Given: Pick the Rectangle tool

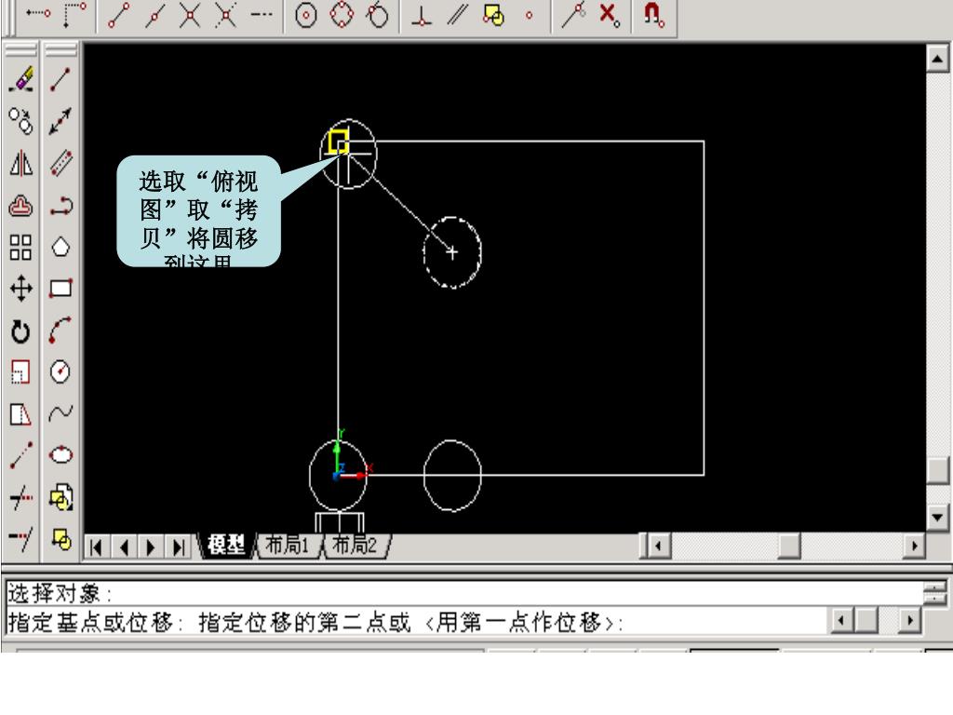Looking at the screenshot, I should click(60, 288).
